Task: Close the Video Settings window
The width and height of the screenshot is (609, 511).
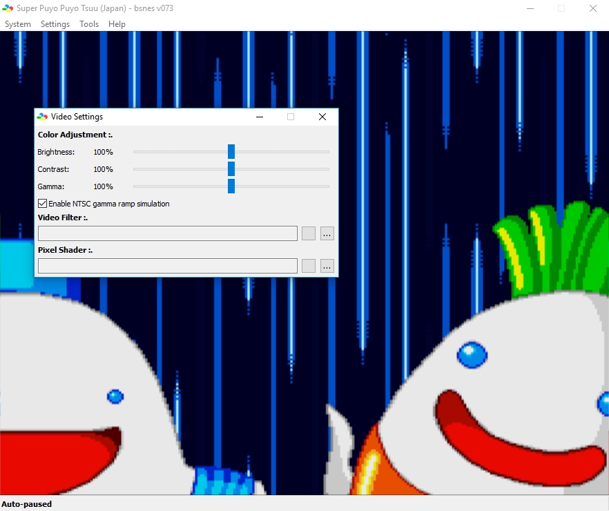Action: click(x=322, y=117)
